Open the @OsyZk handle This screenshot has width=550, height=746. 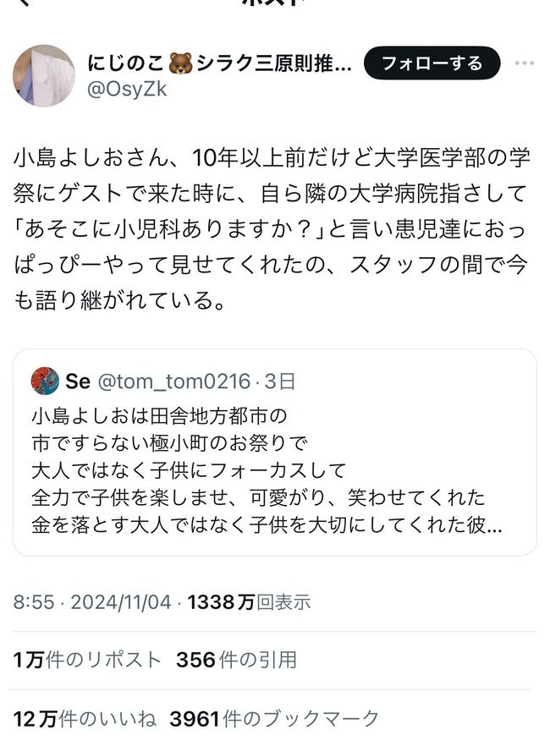[x=127, y=89]
